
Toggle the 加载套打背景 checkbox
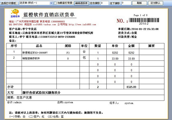click(x=55, y=3)
